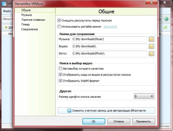173x131 pixels.
Task: Click the Музыка path input field
Action: point(109,39)
